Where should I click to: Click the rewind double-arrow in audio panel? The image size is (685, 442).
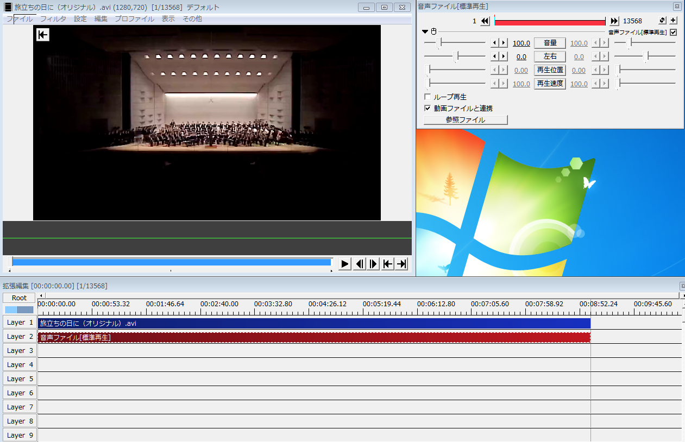click(485, 21)
